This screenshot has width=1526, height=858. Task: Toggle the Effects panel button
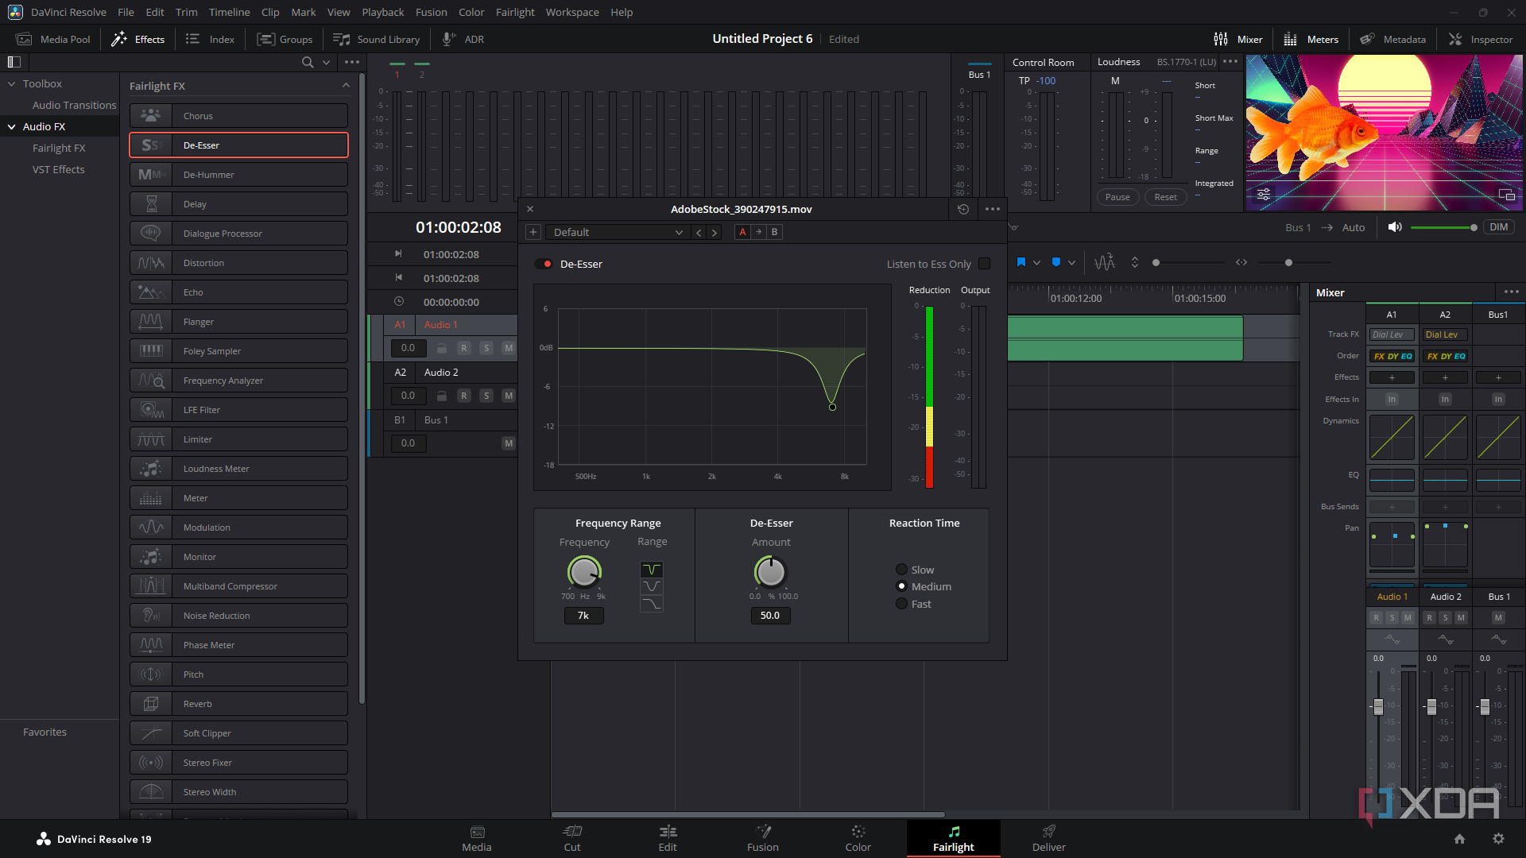click(x=137, y=39)
